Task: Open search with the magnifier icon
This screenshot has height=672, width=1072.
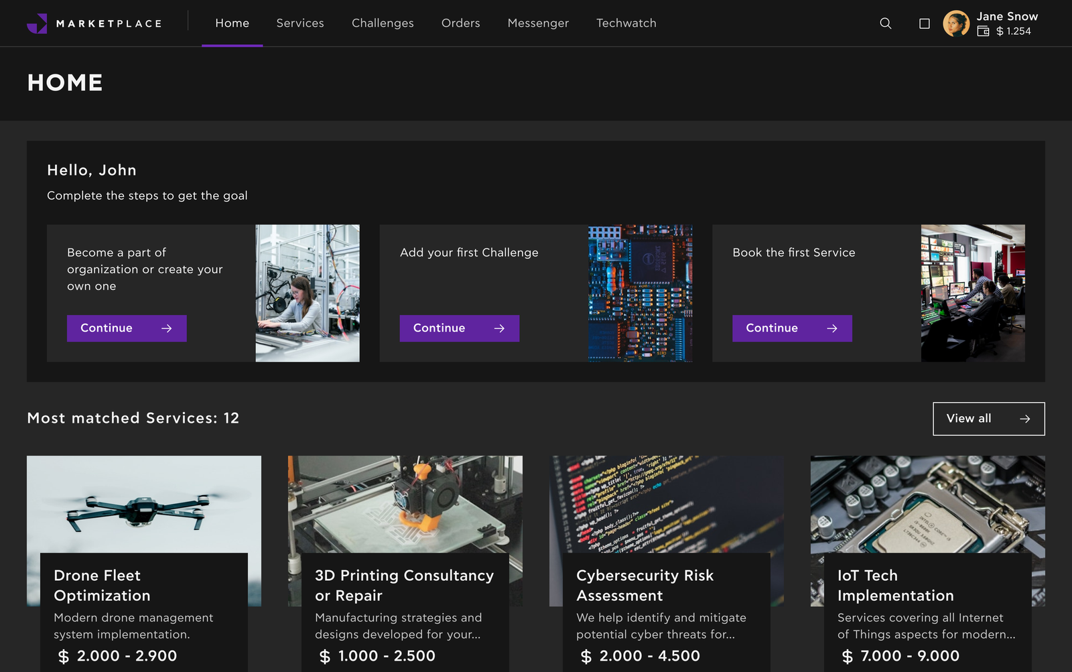Action: 885,23
